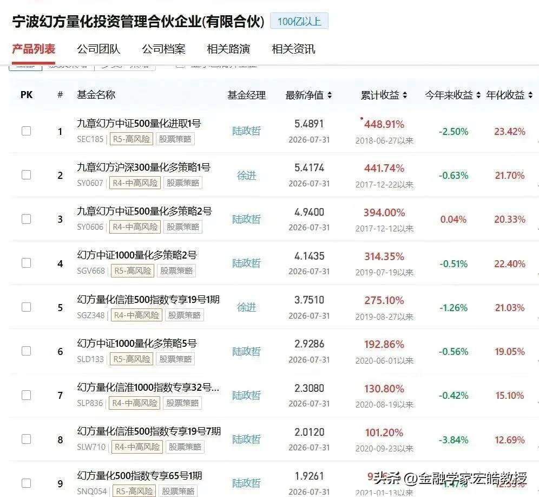Check PK box for 九章幻方中证500量化多策略2号
The height and width of the screenshot is (497, 539).
(26, 219)
